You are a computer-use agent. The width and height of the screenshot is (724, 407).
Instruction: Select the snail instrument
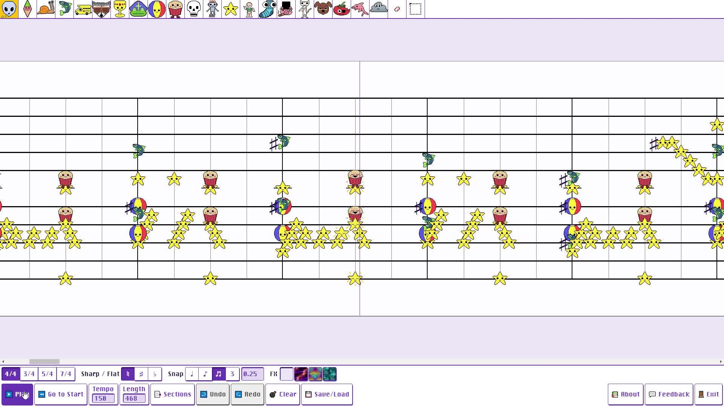[46, 9]
